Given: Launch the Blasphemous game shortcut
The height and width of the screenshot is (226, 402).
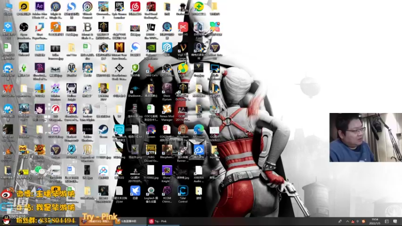Looking at the screenshot, I should coord(167,150).
